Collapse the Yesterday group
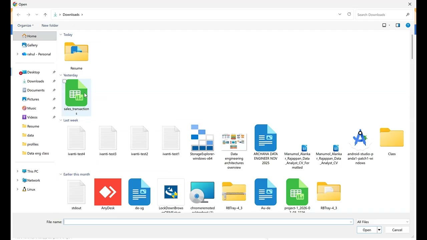The width and height of the screenshot is (427, 240). (61, 75)
